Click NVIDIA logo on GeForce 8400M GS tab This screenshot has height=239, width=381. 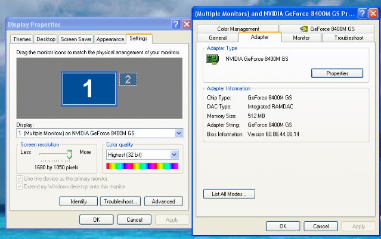click(303, 29)
